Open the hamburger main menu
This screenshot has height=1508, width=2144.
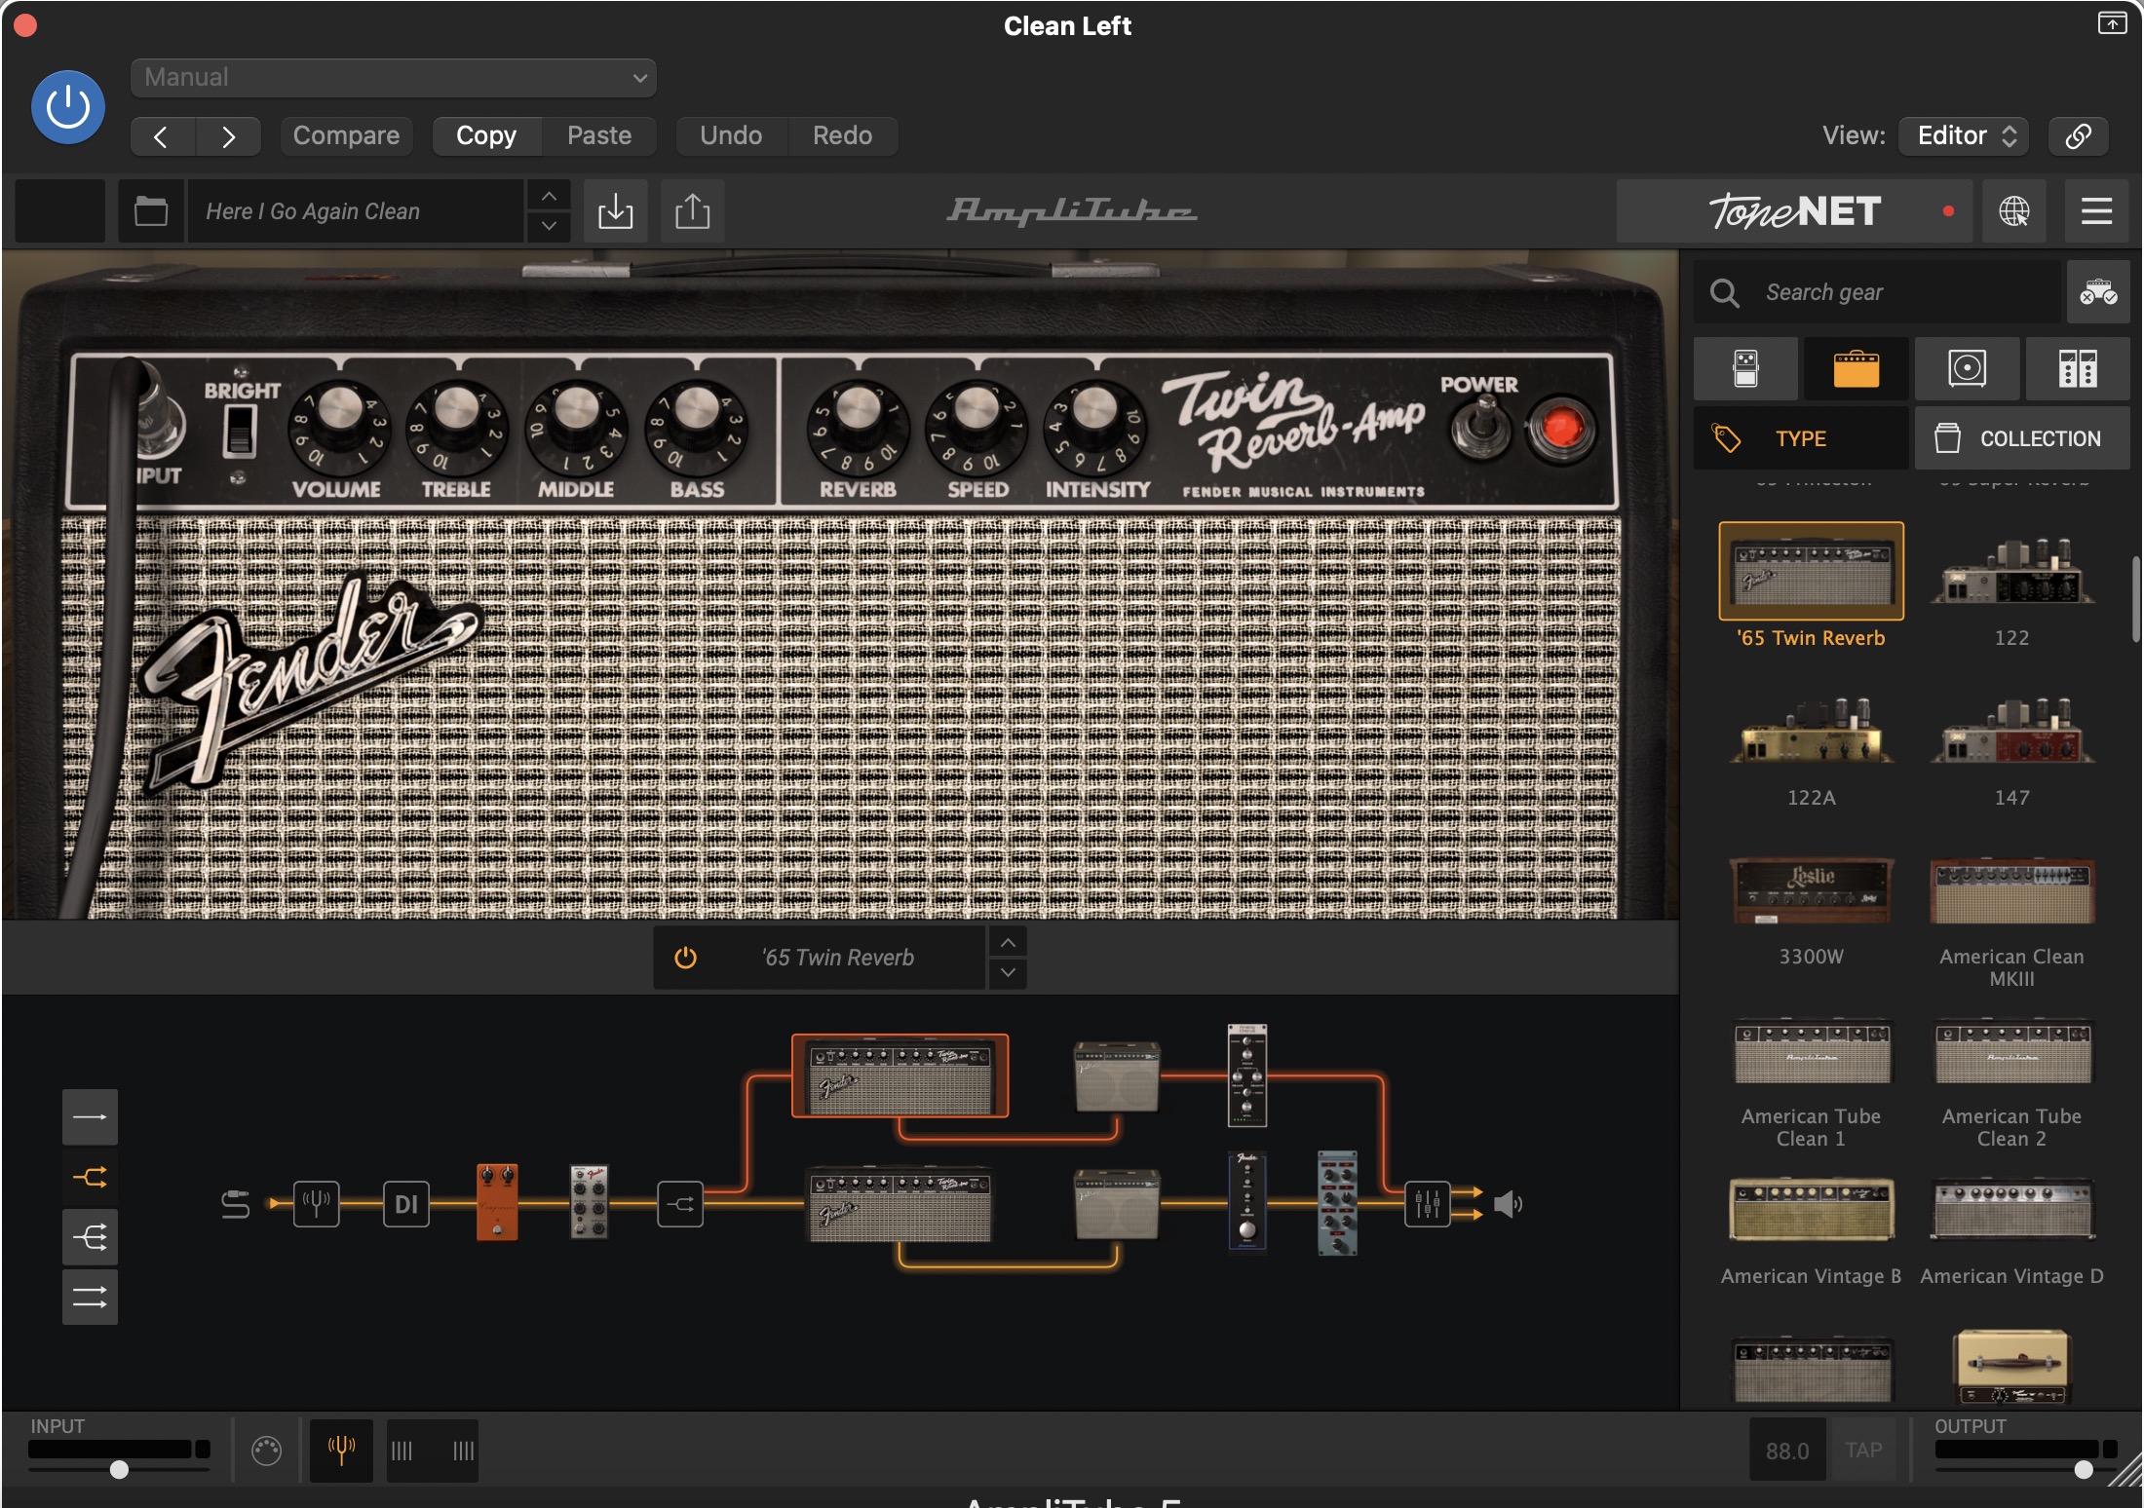(x=2096, y=211)
